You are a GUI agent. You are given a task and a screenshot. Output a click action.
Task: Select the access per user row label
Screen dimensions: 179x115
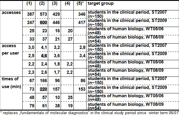[10, 49]
